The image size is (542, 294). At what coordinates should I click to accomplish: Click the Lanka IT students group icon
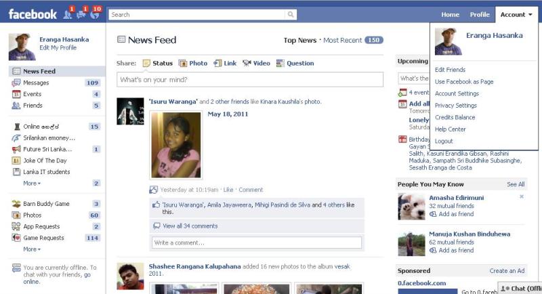point(16,171)
